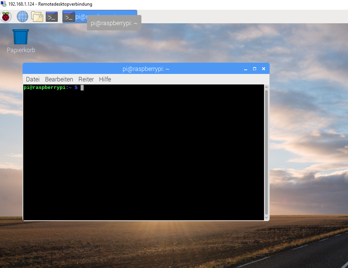Screen dimensions: 348x268
Task: Minimize the terminal window
Action: point(246,69)
